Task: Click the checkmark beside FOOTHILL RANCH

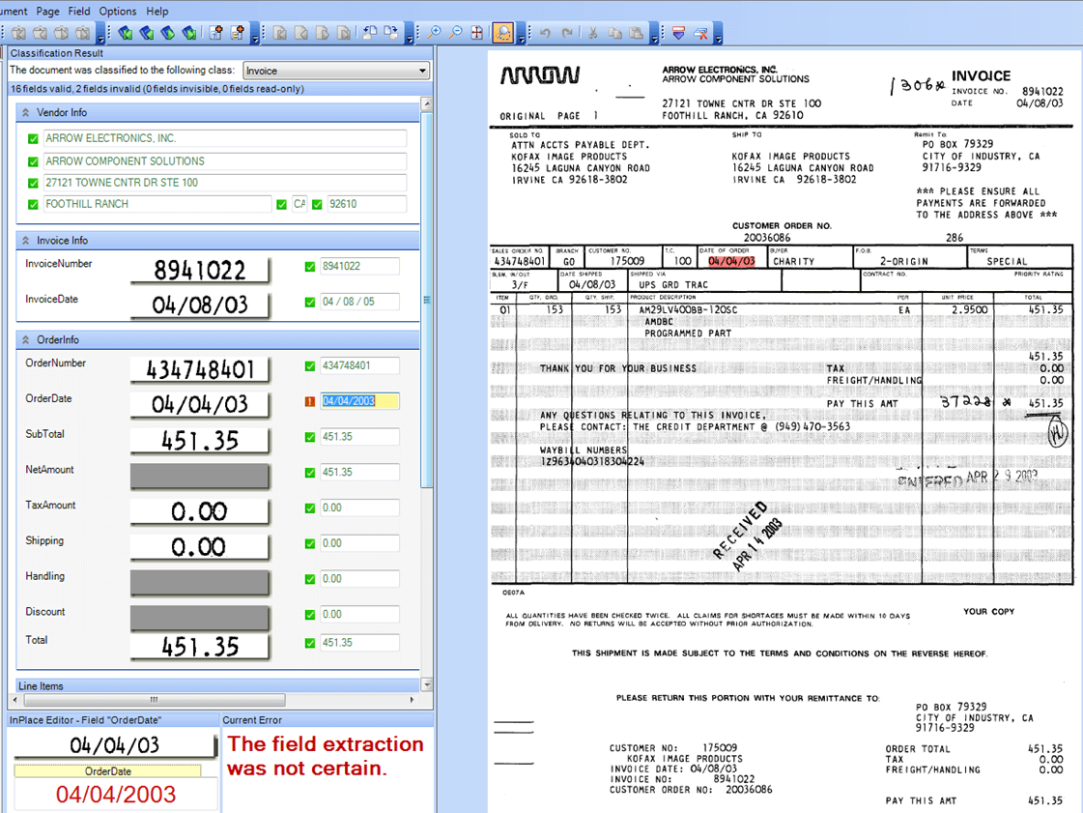Action: tap(33, 205)
